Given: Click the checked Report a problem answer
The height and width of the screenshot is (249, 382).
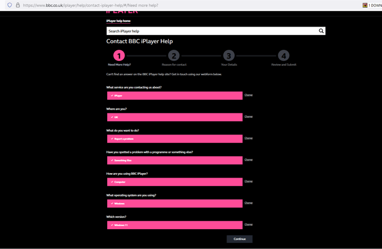Looking at the screenshot, I should point(174,139).
